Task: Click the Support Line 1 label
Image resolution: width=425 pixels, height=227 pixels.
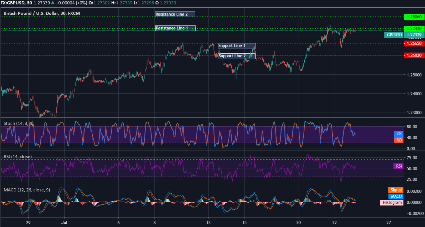Action: (x=237, y=46)
